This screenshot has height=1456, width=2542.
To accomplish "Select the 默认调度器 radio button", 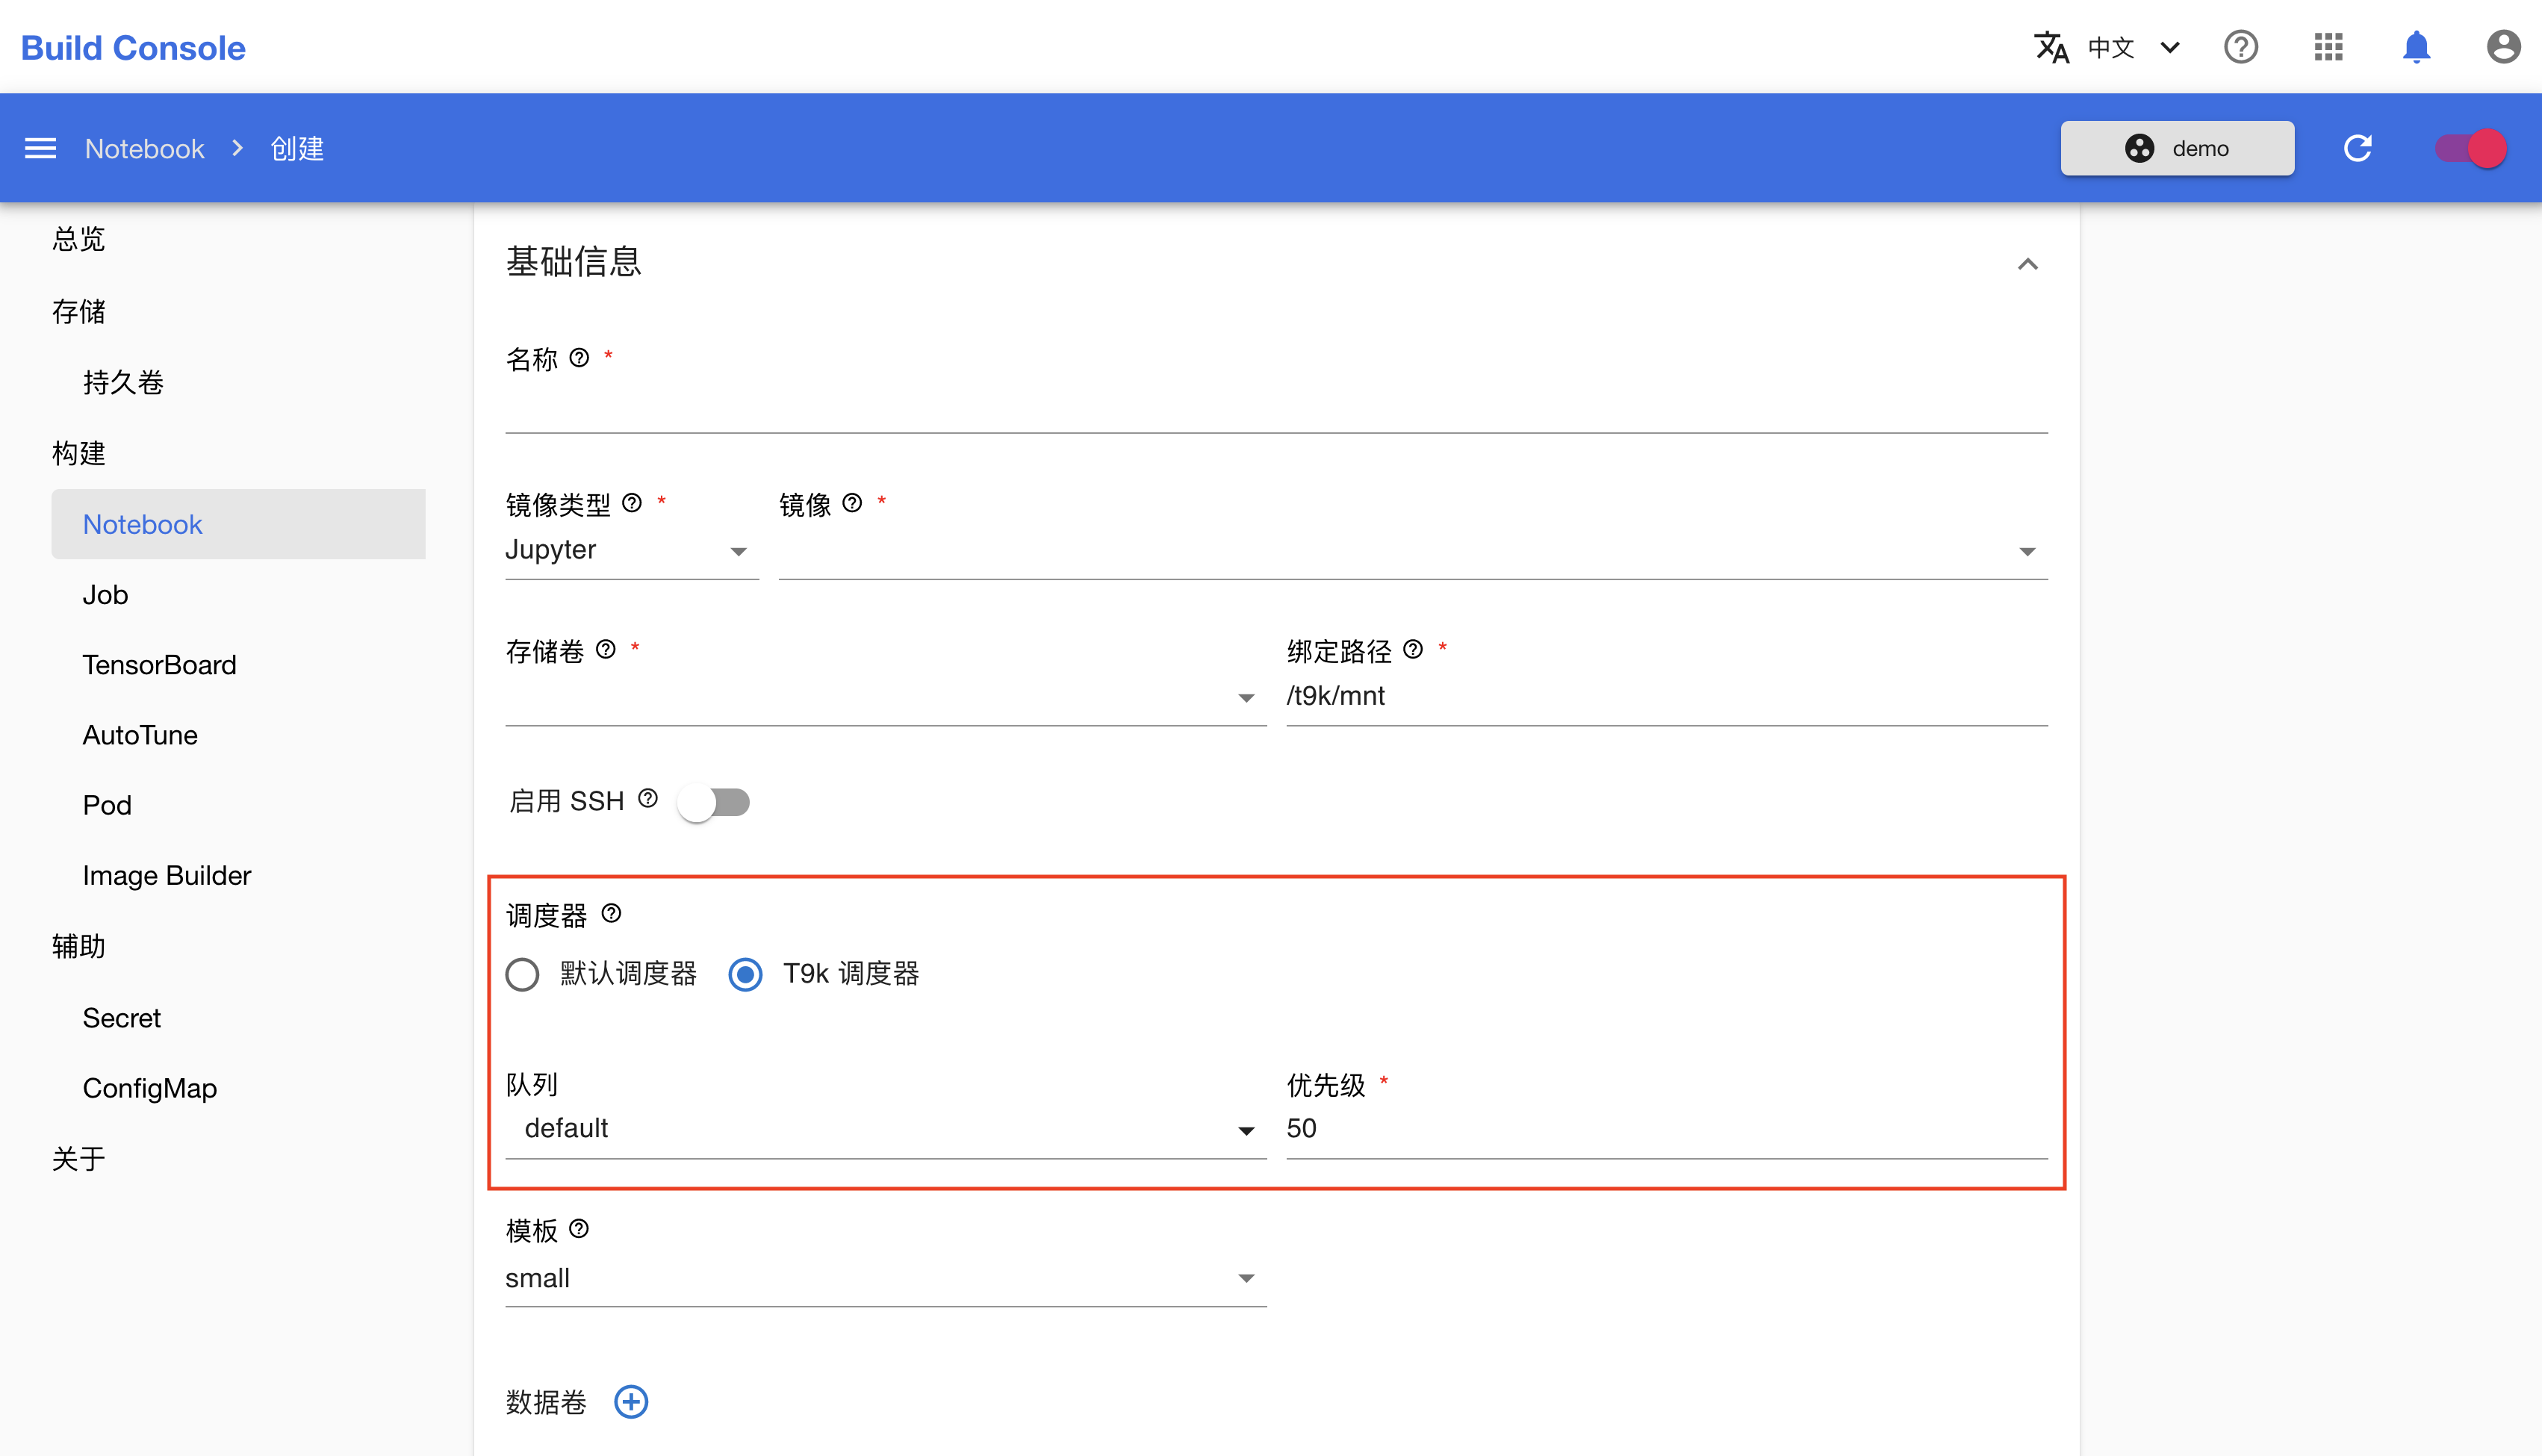I will [x=522, y=974].
